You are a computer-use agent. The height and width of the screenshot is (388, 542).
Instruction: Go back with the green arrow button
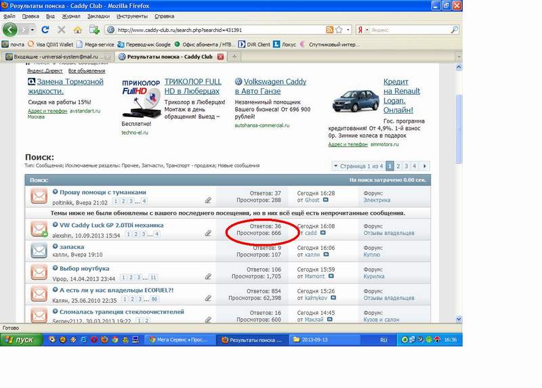(9, 30)
